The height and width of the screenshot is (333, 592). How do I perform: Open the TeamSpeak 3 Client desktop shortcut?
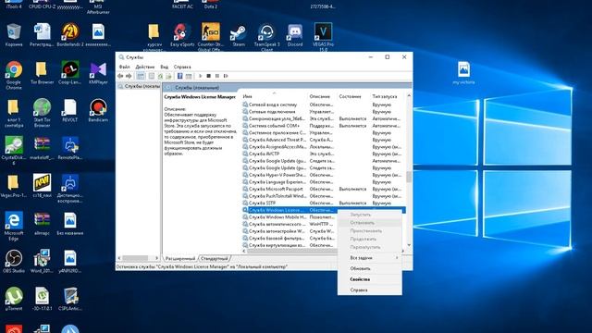(x=266, y=37)
